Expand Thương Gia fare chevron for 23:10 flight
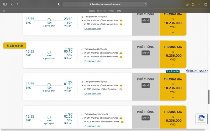Image resolution: width=210 pixels, height=131 pixels. [173, 32]
